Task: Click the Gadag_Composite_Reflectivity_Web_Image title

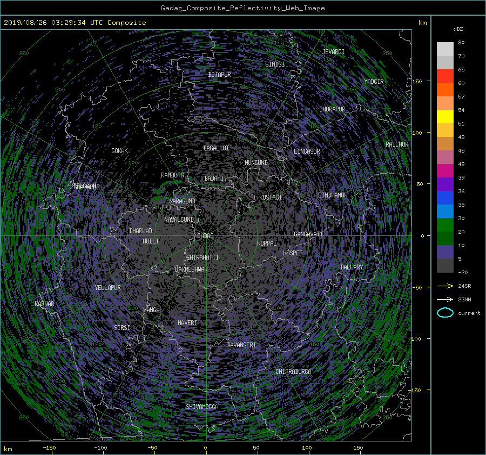Action: (242, 8)
